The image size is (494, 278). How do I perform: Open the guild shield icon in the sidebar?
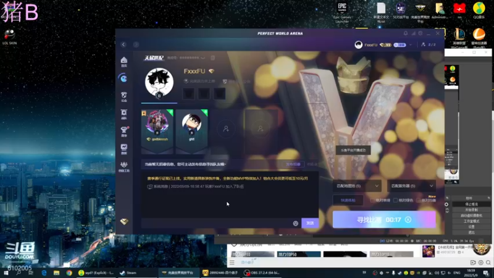(124, 96)
